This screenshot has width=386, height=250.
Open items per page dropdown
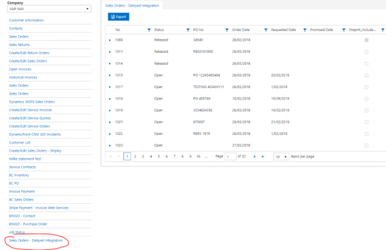281,157
